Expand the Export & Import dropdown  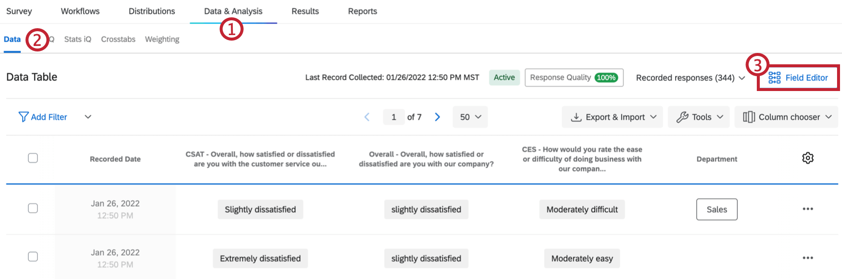pyautogui.click(x=612, y=117)
